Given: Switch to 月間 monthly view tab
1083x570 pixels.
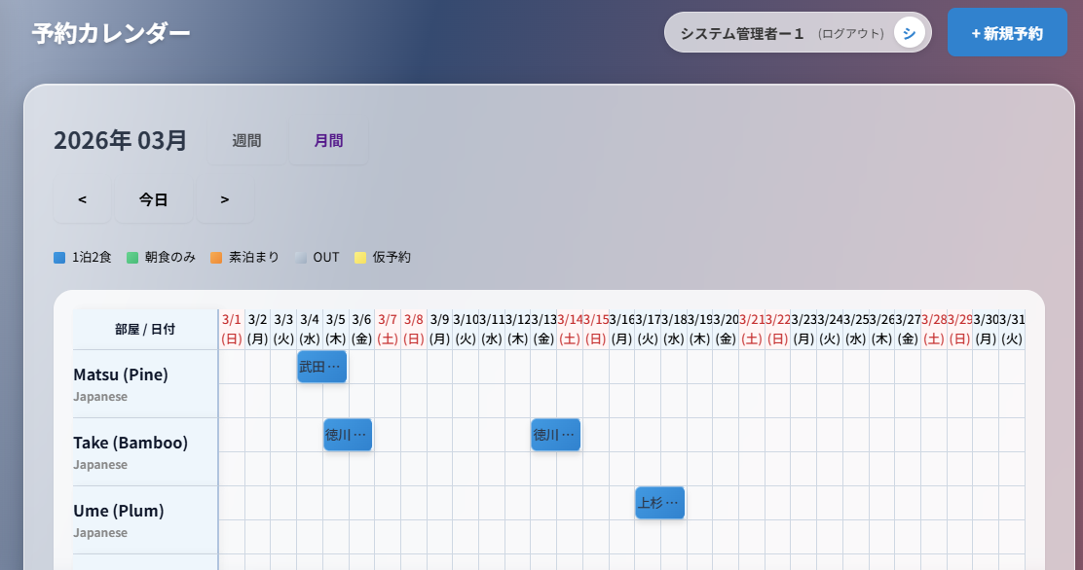Looking at the screenshot, I should (328, 141).
